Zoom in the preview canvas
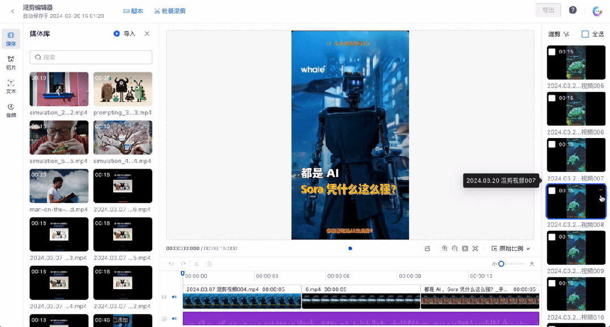Viewport: 610px width, 327px height. point(444,248)
